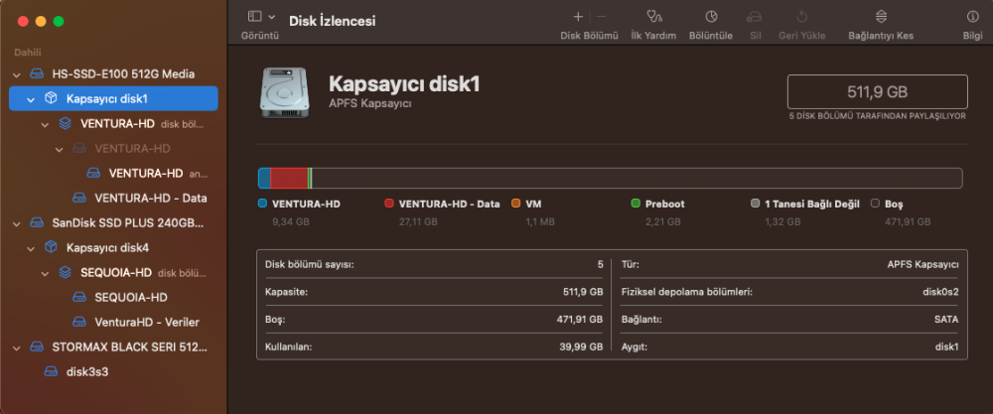The height and width of the screenshot is (414, 993).
Task: Select Kapsayıcı disk4 in sidebar
Action: pyautogui.click(x=107, y=247)
